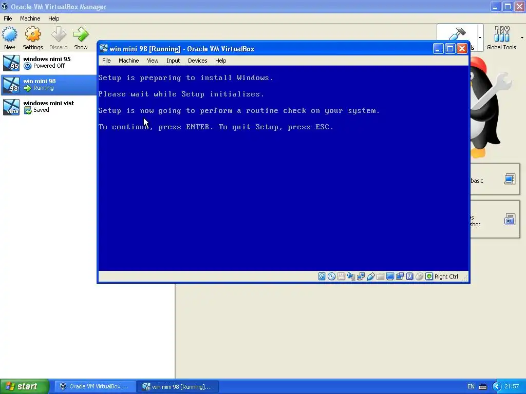Click the keyboard capture green arrow icon

coord(429,277)
